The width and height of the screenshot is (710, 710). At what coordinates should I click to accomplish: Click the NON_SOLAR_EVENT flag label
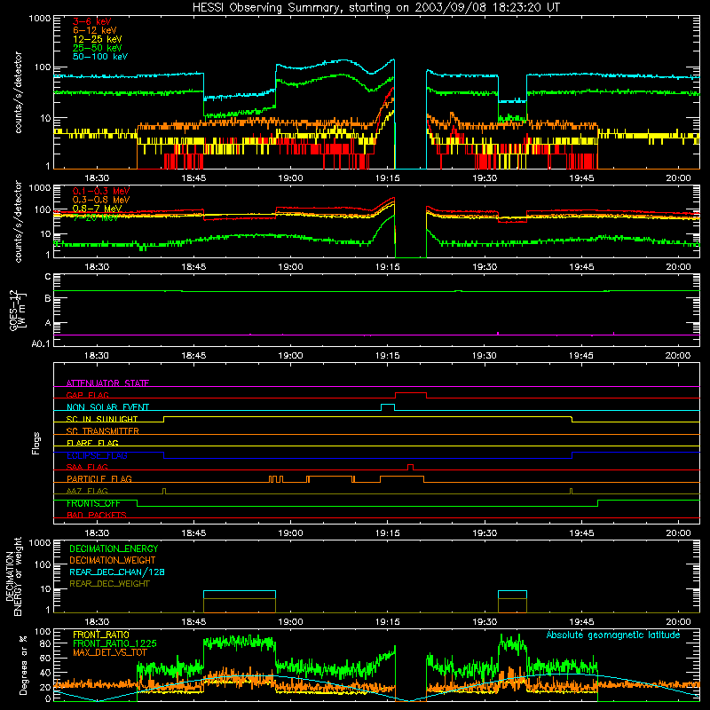click(107, 407)
